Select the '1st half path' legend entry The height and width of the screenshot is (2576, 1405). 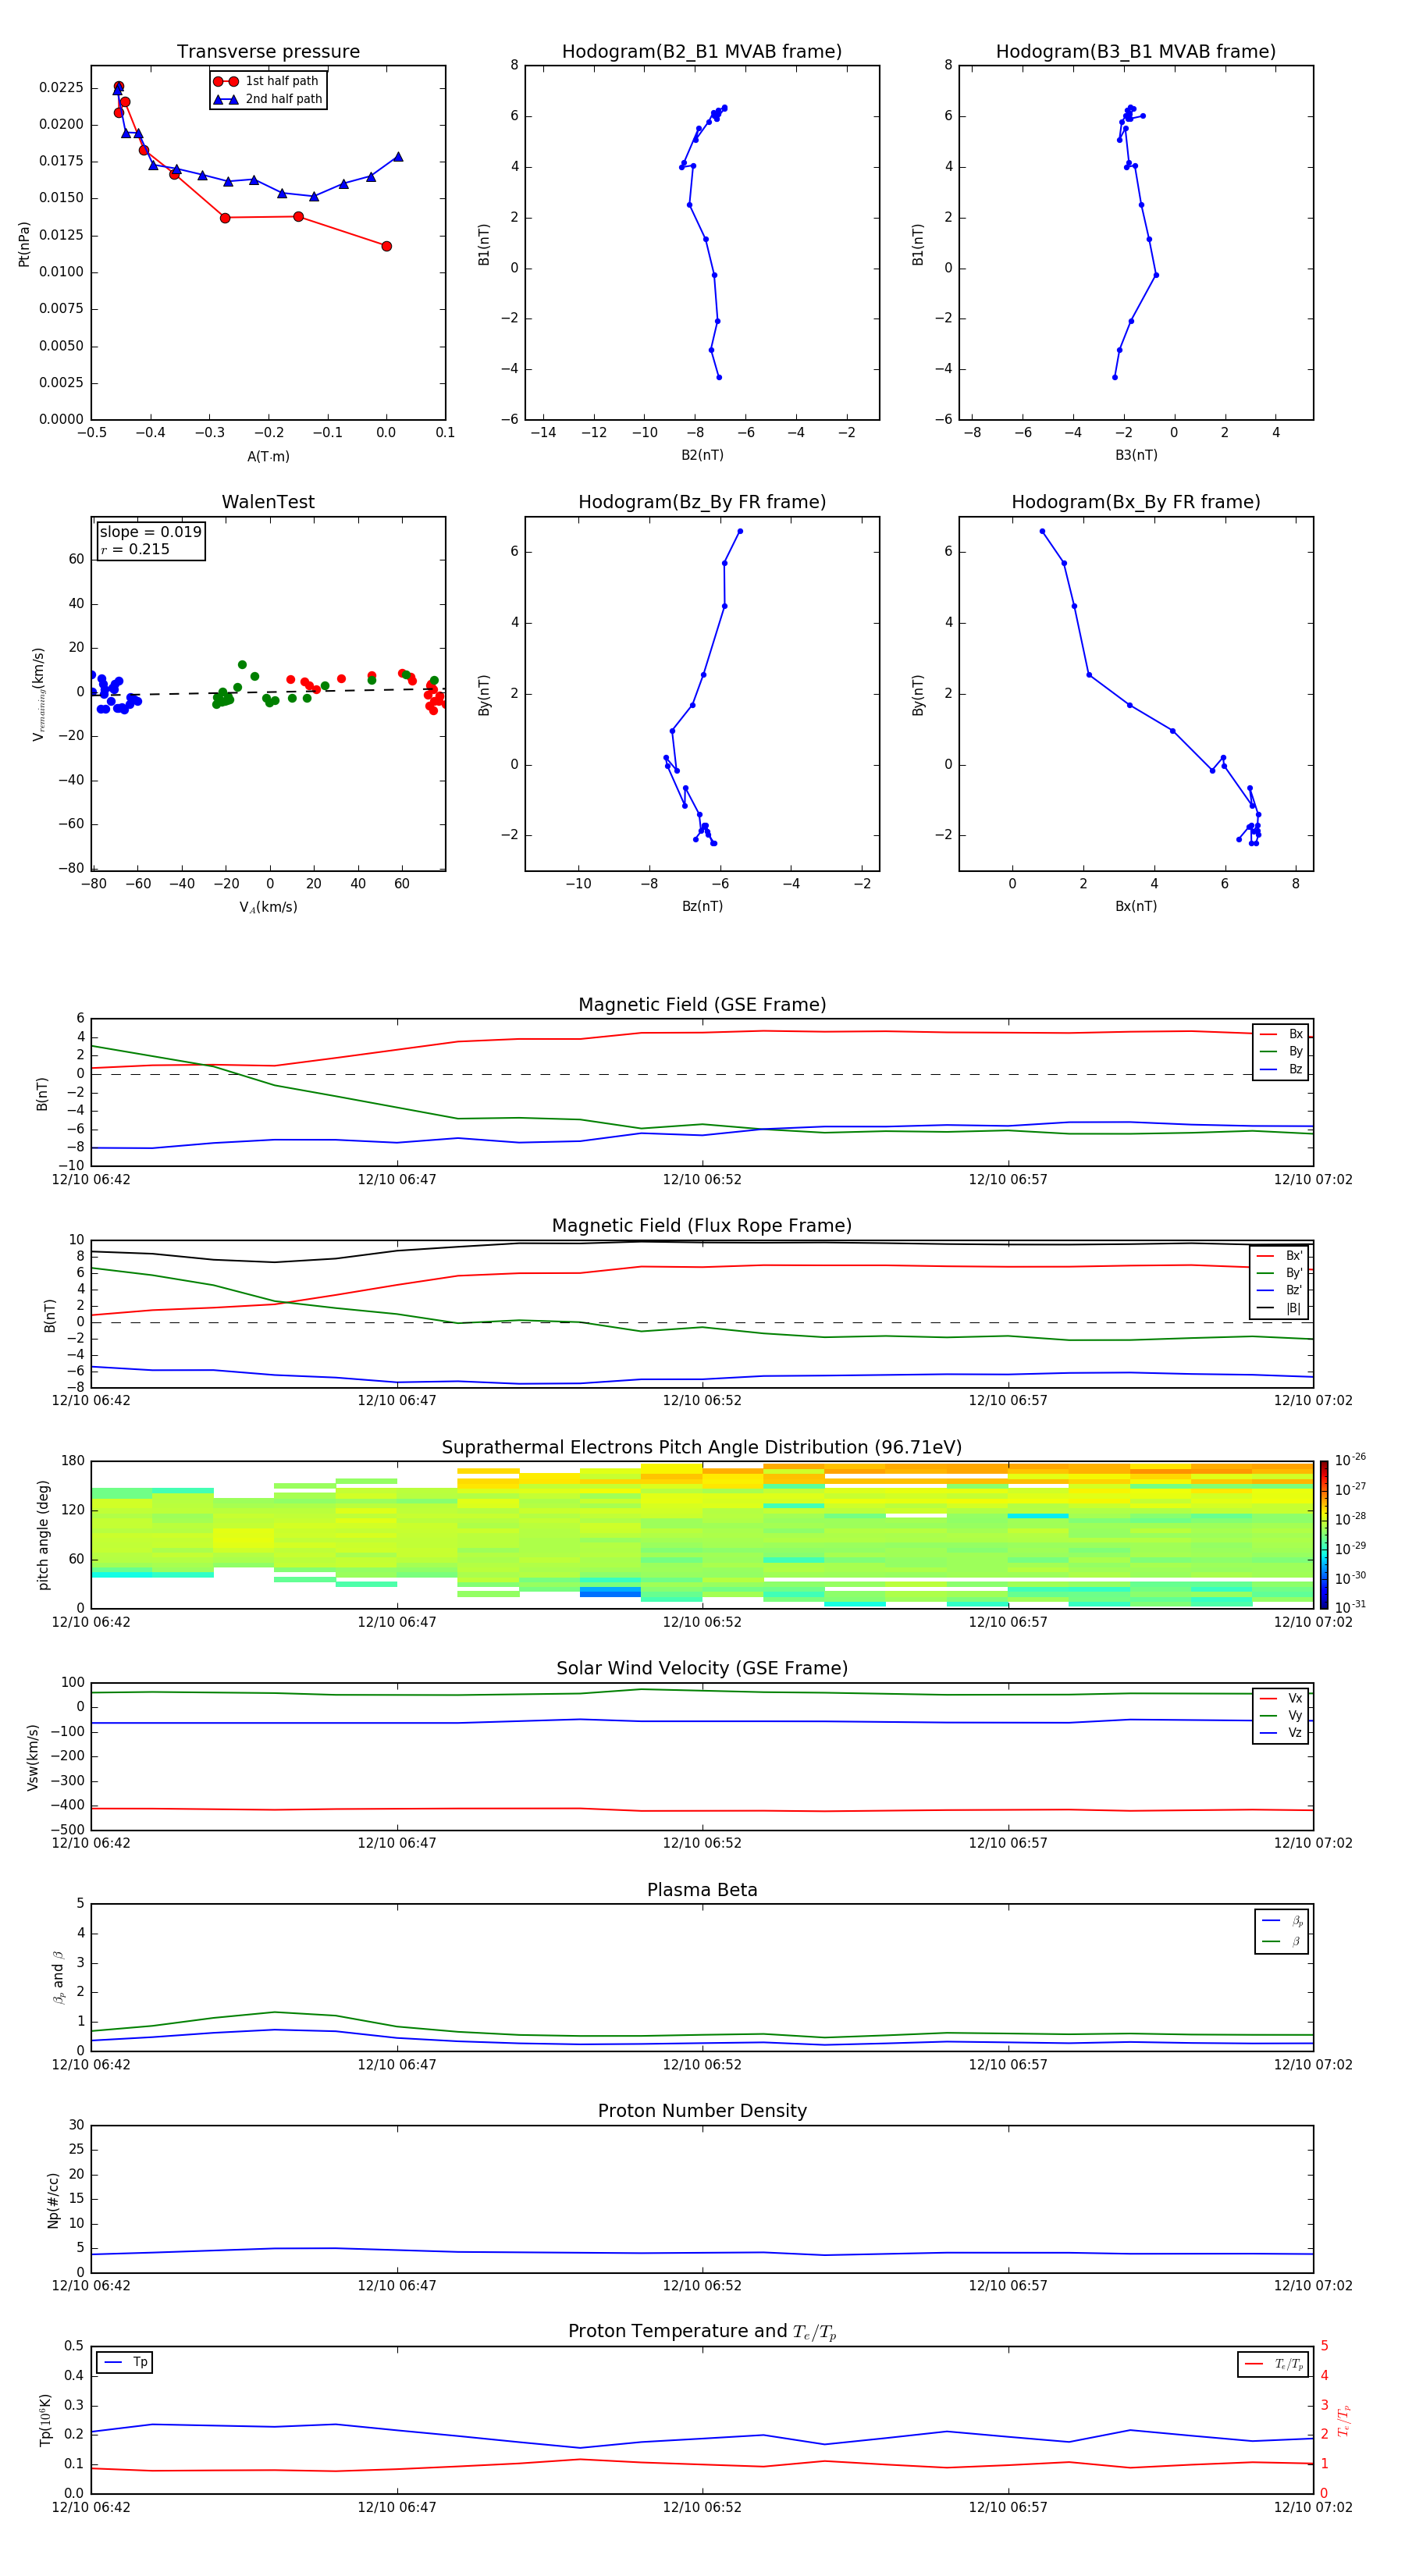tap(267, 81)
